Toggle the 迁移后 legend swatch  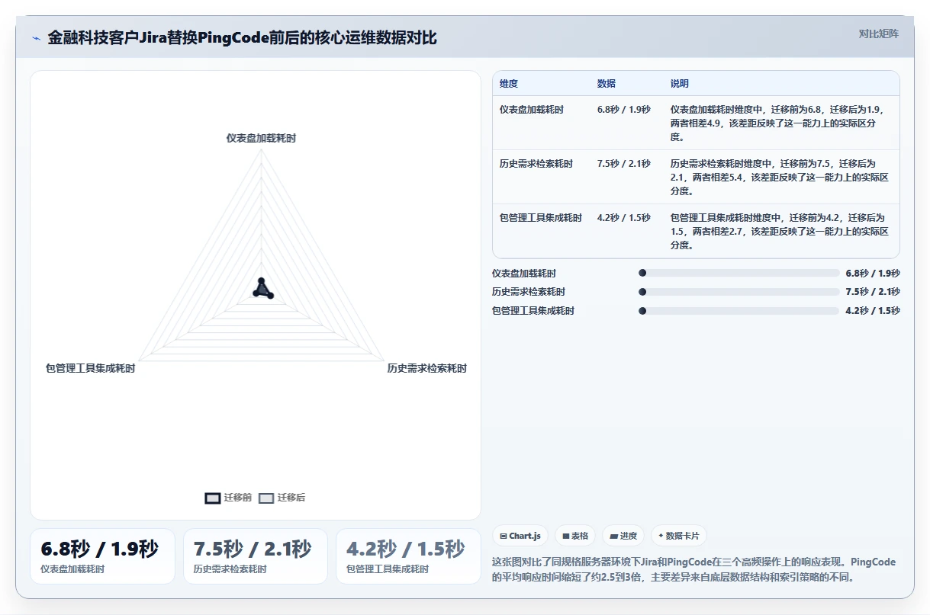pos(266,498)
